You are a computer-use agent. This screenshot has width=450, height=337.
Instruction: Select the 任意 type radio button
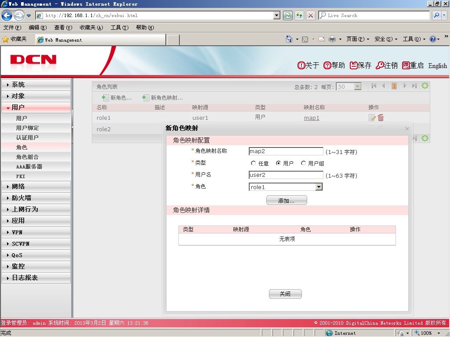click(253, 163)
